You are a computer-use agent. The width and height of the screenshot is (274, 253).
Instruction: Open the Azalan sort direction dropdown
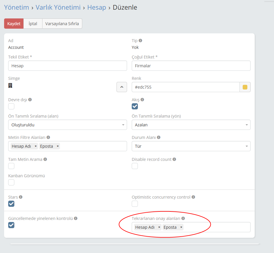(191, 125)
